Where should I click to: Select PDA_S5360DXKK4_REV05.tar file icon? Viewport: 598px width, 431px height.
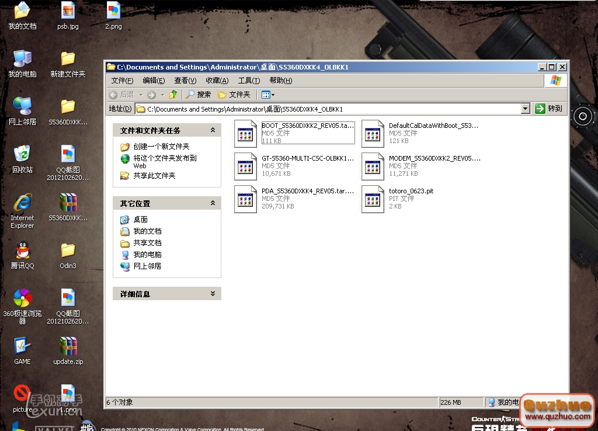[245, 200]
